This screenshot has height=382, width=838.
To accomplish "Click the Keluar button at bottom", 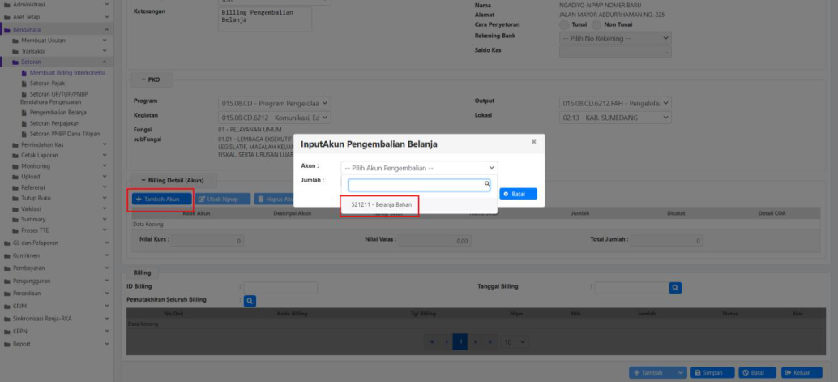I will [802, 372].
